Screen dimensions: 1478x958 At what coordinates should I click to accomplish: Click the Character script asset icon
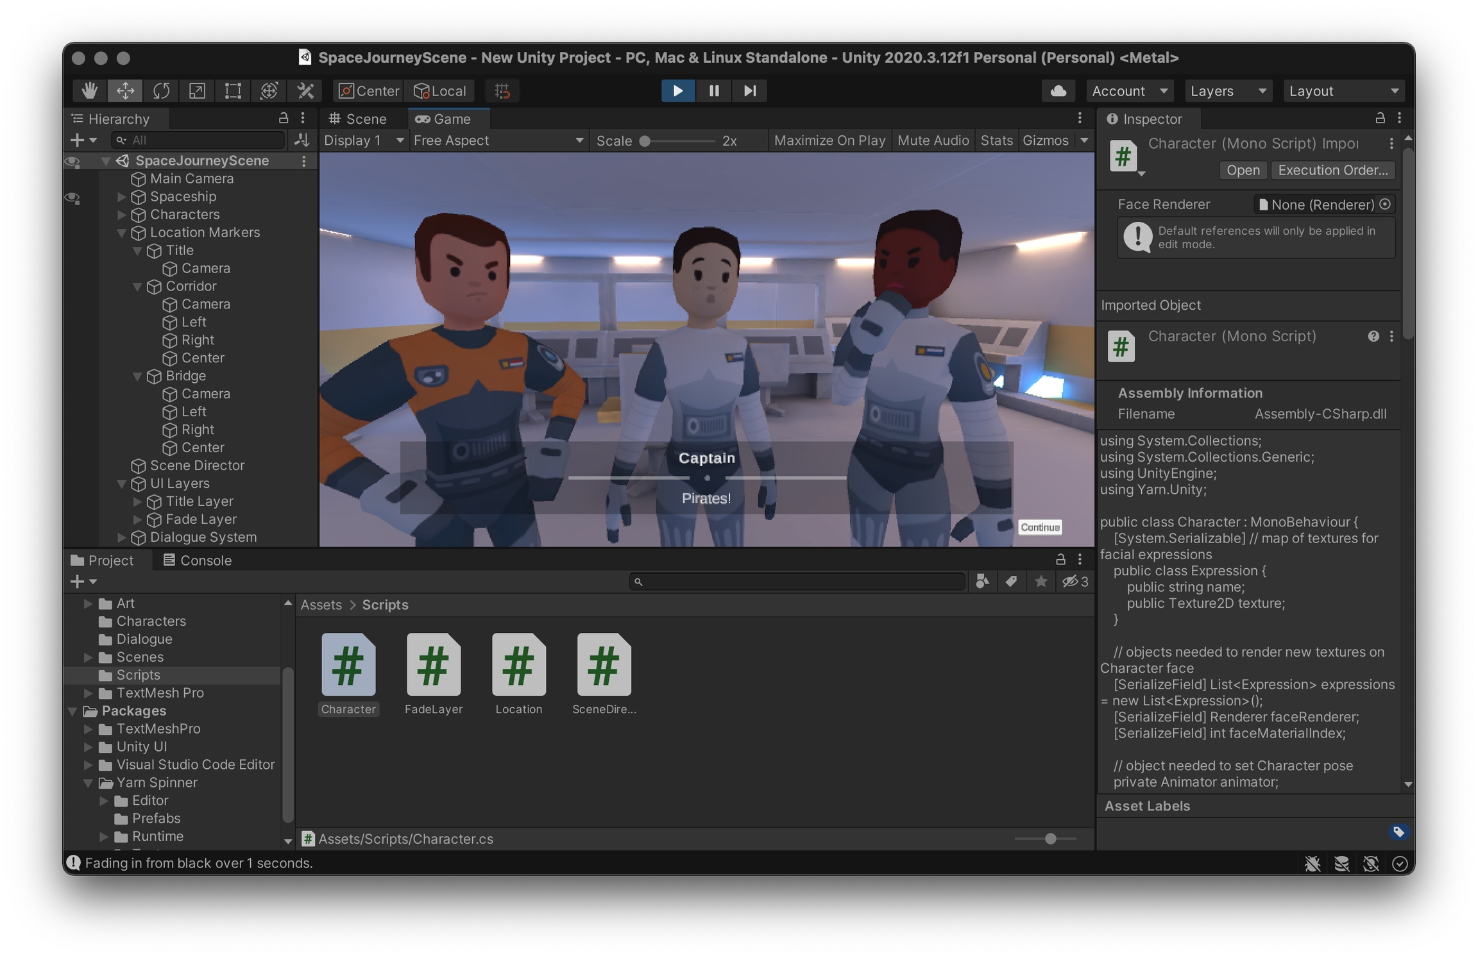[348, 664]
